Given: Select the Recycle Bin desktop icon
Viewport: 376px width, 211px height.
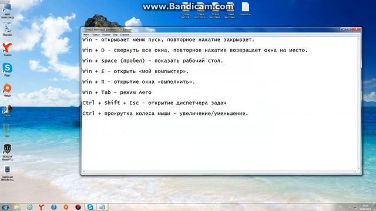Looking at the screenshot, I should [8, 29].
